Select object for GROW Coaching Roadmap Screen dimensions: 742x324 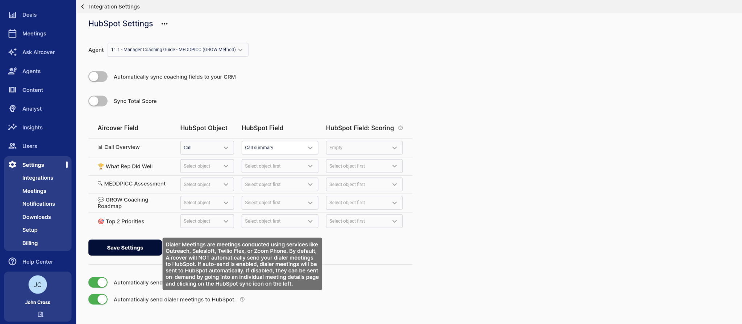207,203
